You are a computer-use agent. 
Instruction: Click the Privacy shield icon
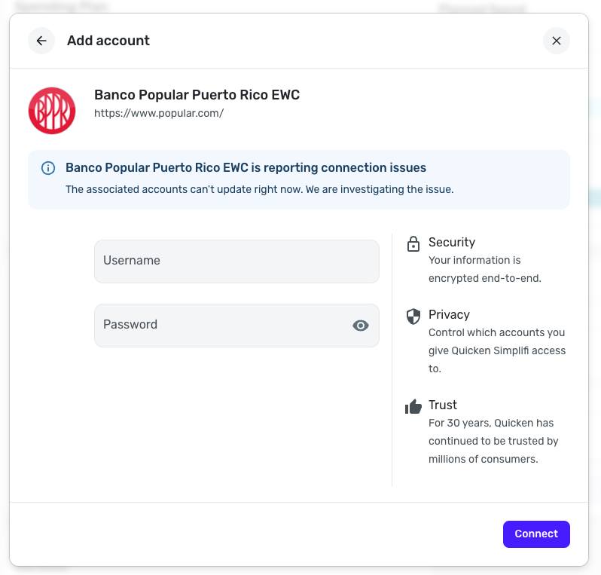[x=413, y=316]
